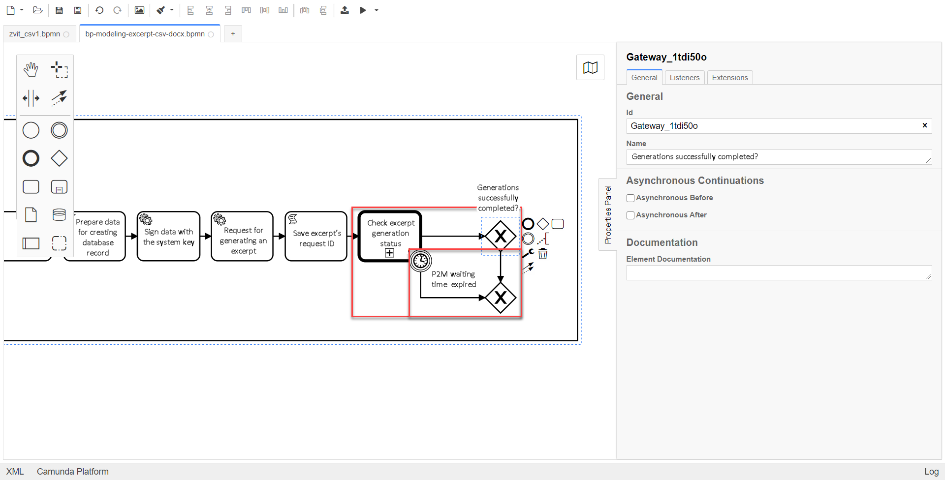Activate the lasso selection tool

coord(59,70)
